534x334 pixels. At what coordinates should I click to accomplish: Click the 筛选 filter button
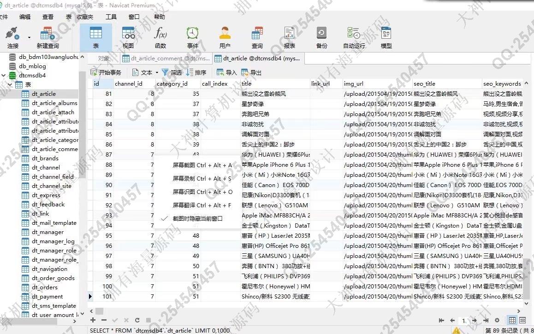pos(172,72)
